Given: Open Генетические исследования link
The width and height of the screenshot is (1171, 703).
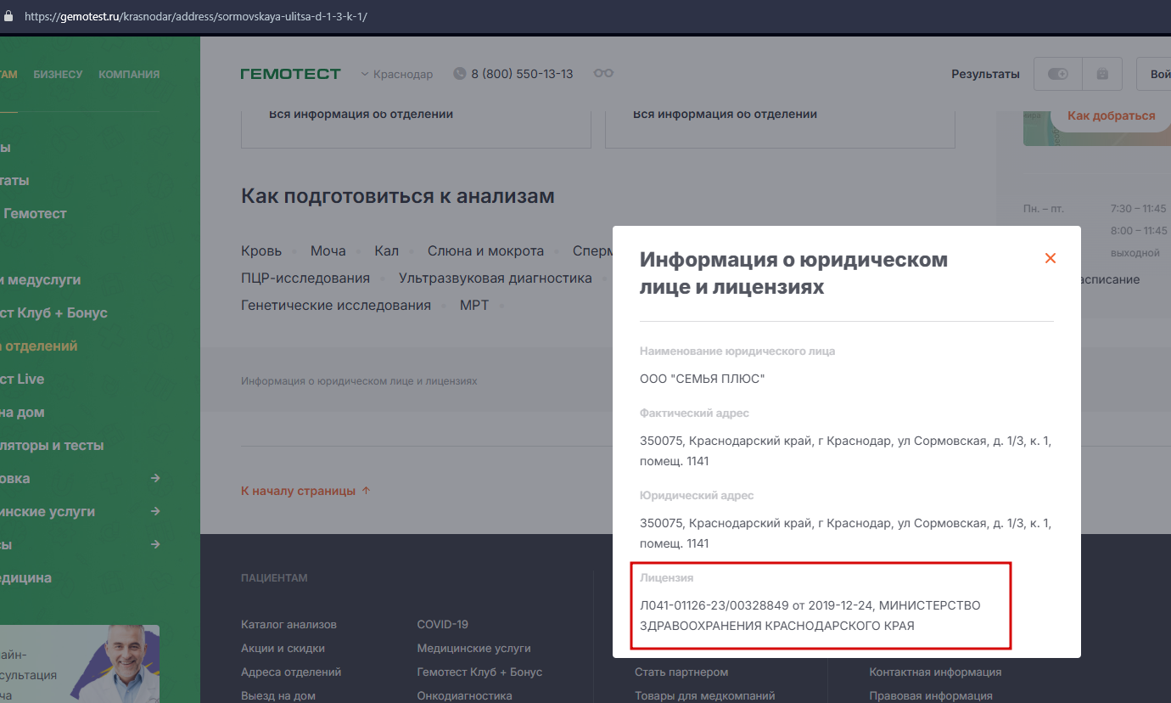Looking at the screenshot, I should point(336,305).
